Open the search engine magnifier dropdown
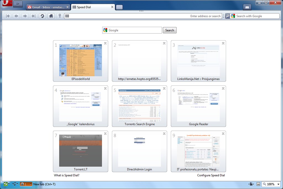The width and height of the screenshot is (283, 189). click(x=228, y=16)
